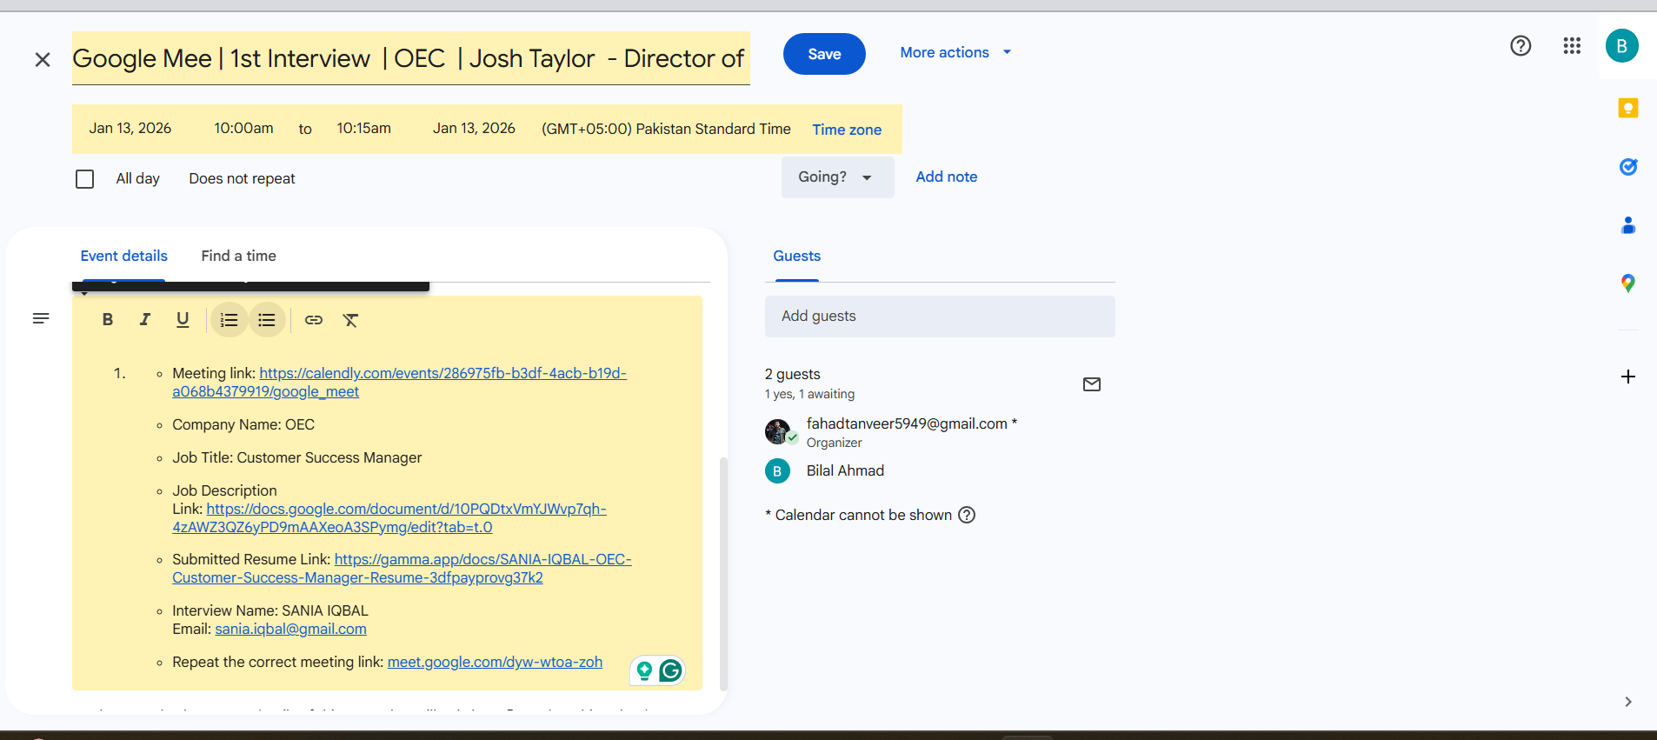This screenshot has width=1657, height=740.
Task: Switch to the Find a time tab
Action: (x=239, y=256)
